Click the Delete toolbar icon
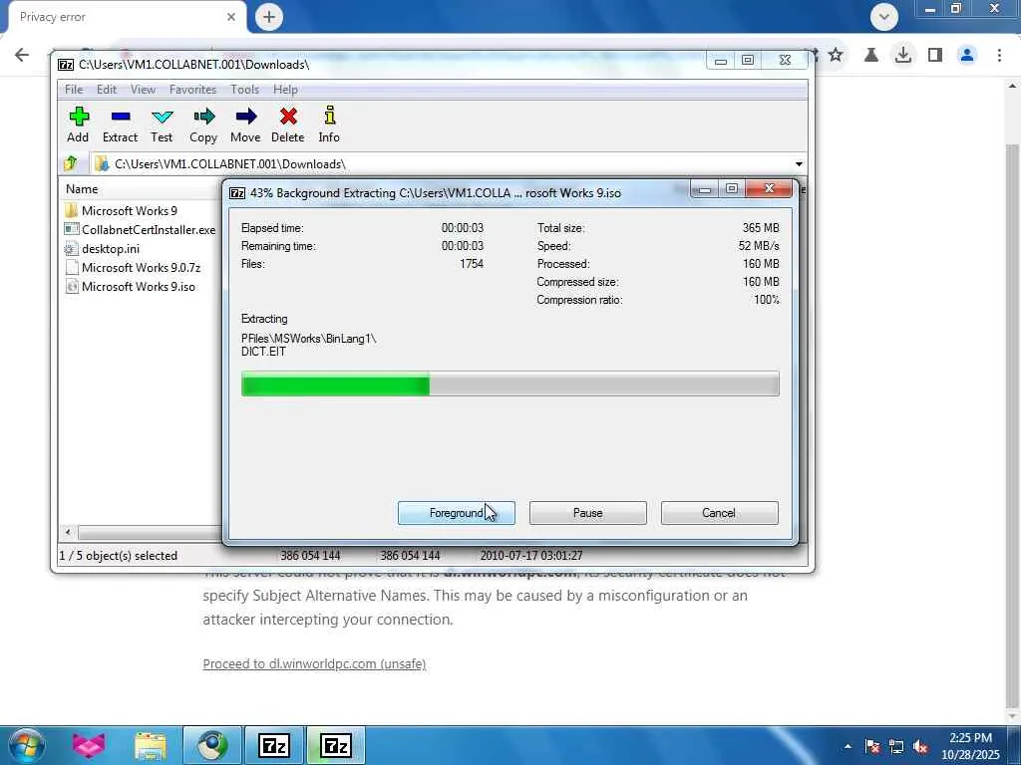The width and height of the screenshot is (1021, 765). click(x=288, y=125)
